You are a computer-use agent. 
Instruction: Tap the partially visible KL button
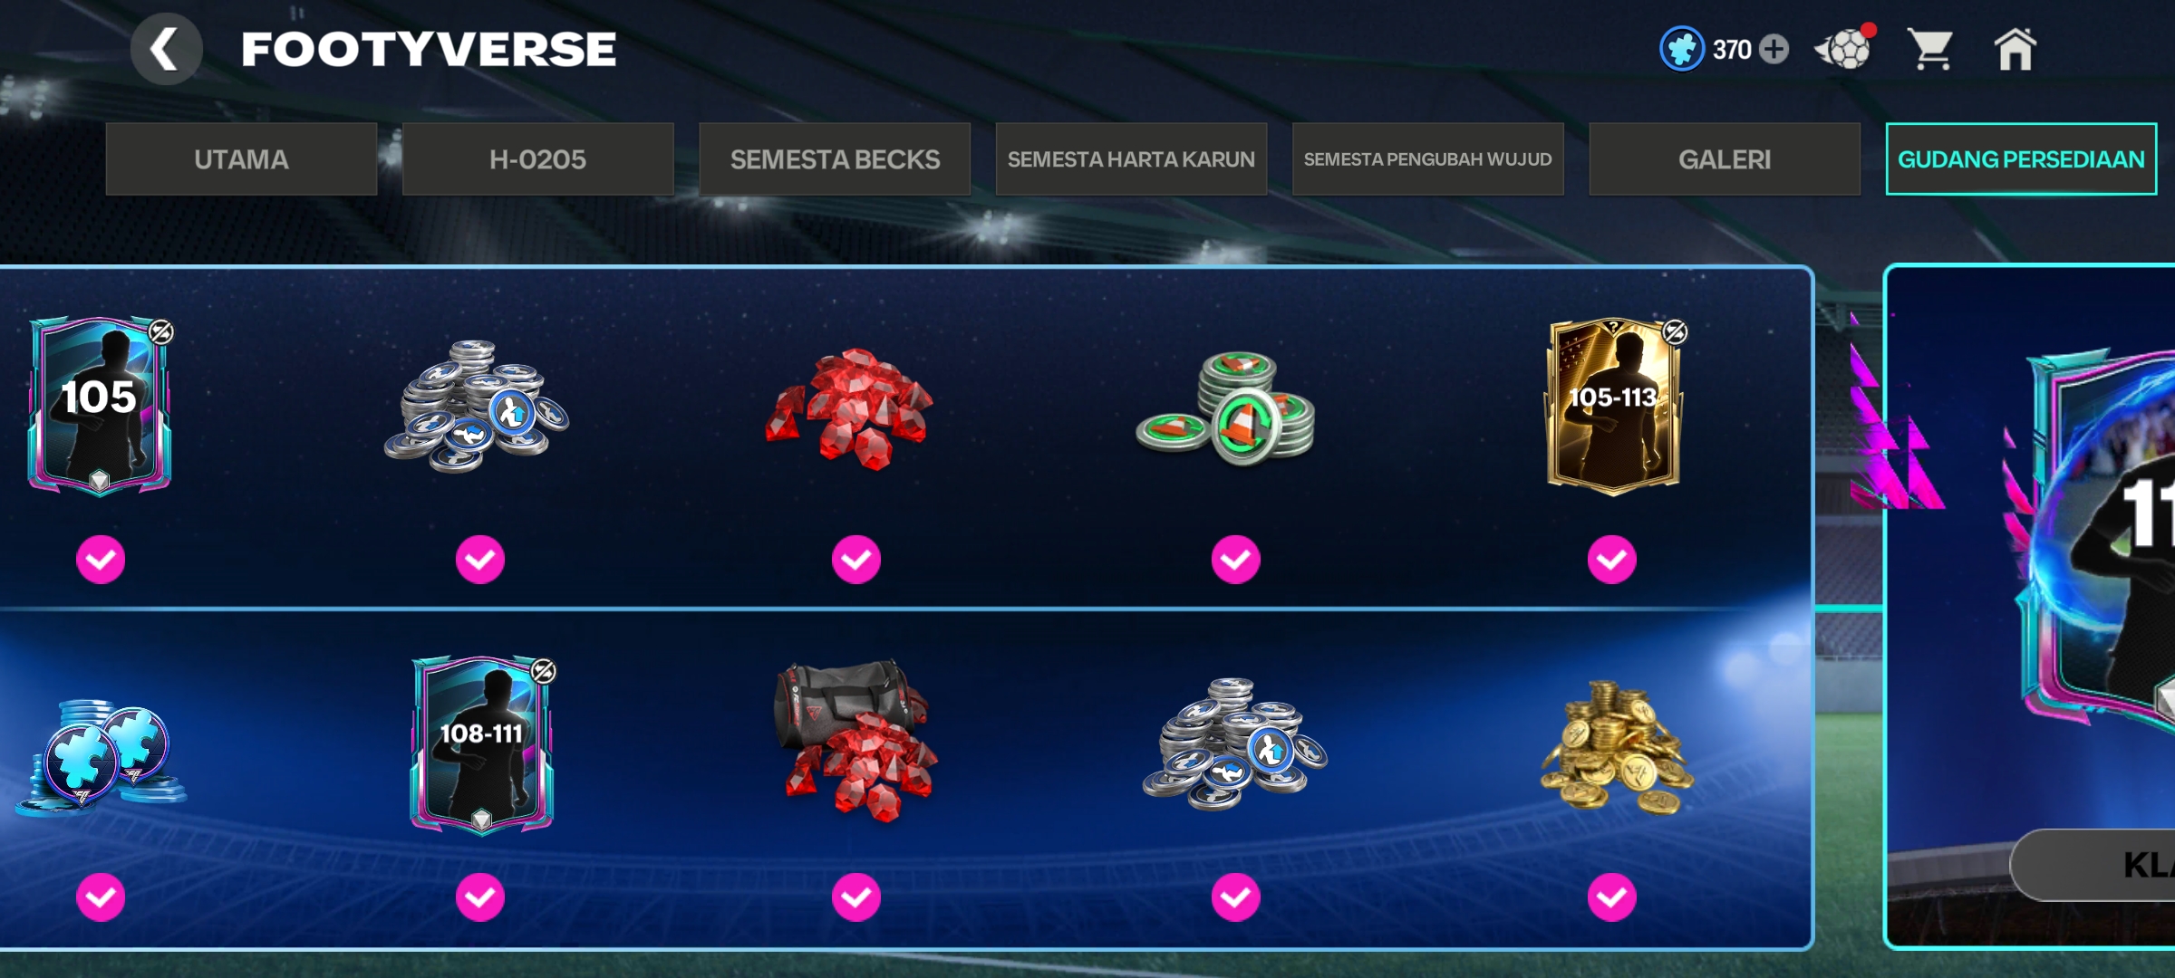2093,865
